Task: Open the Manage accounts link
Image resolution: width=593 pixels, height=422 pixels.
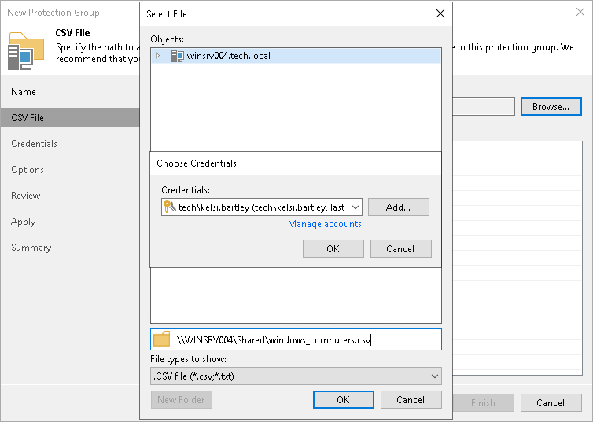Action: [x=325, y=224]
